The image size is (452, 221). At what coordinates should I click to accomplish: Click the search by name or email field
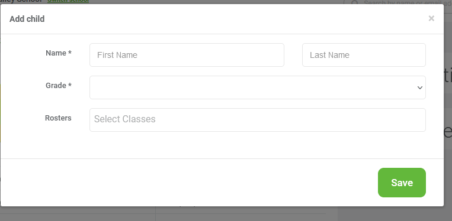pos(403,2)
